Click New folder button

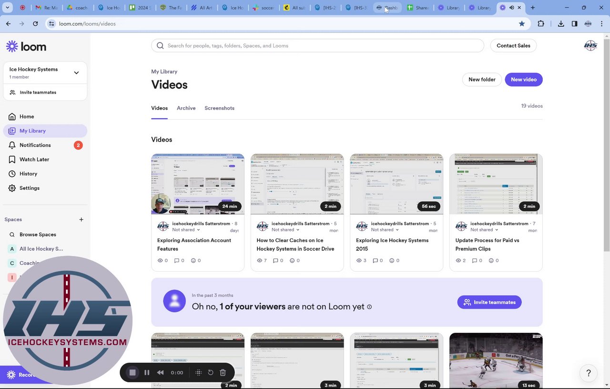pyautogui.click(x=482, y=80)
